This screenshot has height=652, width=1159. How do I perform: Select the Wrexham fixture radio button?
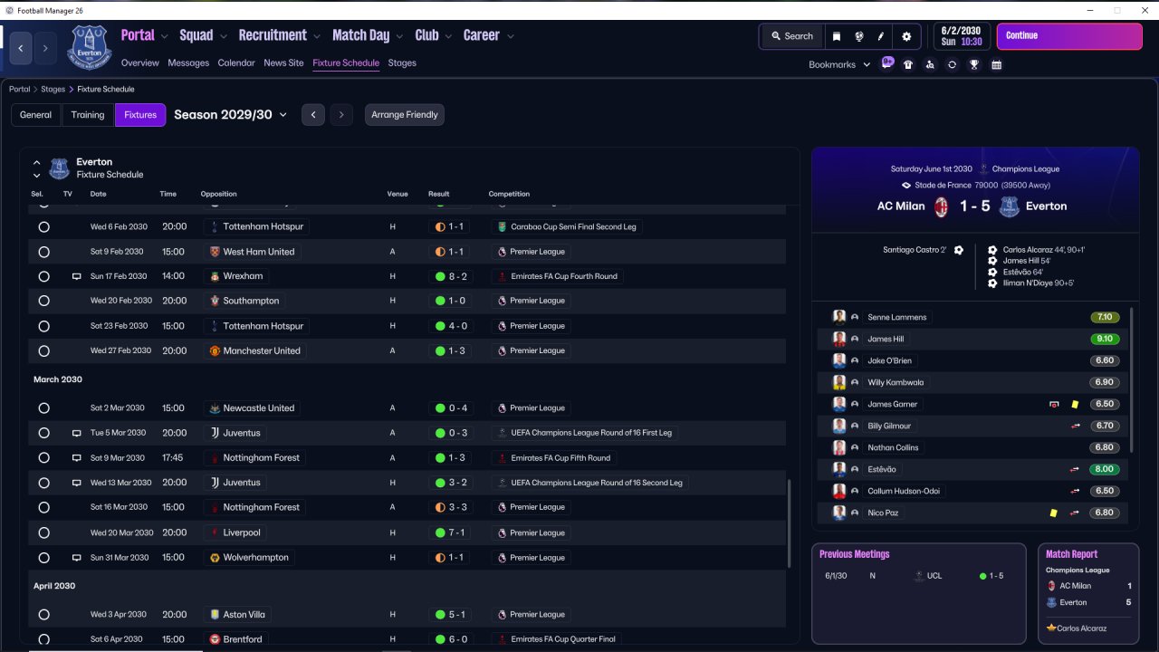point(43,276)
